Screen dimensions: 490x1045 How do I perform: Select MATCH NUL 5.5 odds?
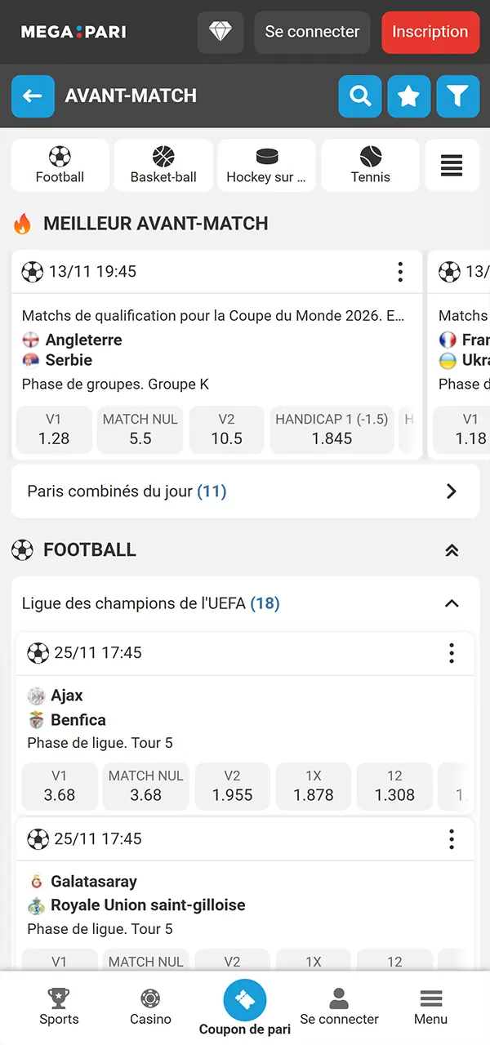140,429
